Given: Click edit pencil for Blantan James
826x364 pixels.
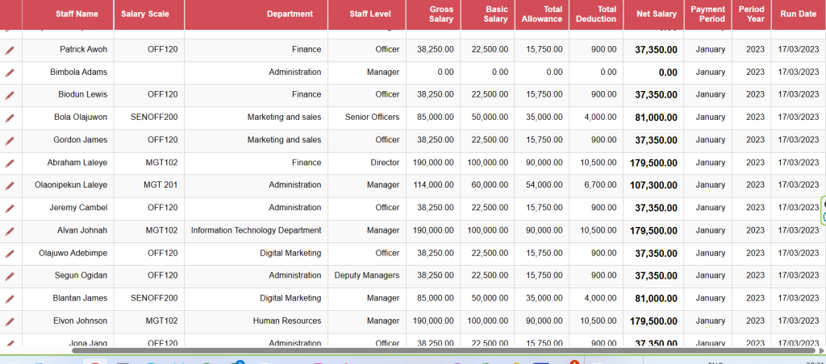Looking at the screenshot, I should [10, 298].
